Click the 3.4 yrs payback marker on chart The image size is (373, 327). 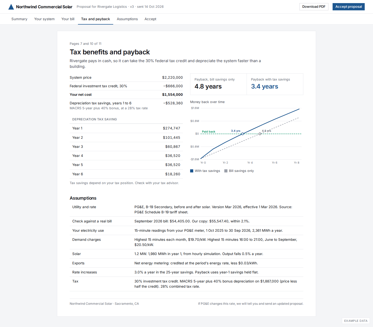pos(242,134)
